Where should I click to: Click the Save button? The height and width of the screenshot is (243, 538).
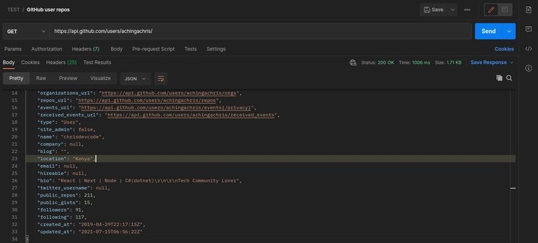[434, 9]
